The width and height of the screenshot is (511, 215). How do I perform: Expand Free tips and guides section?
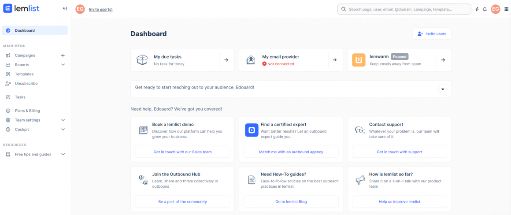pos(63,155)
